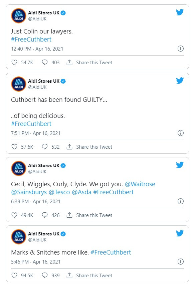Viewport: 196px width, 286px height.
Task: Click 'Share this Tweet' on the 'Marks & Snitches' tweet
Action: (x=94, y=275)
